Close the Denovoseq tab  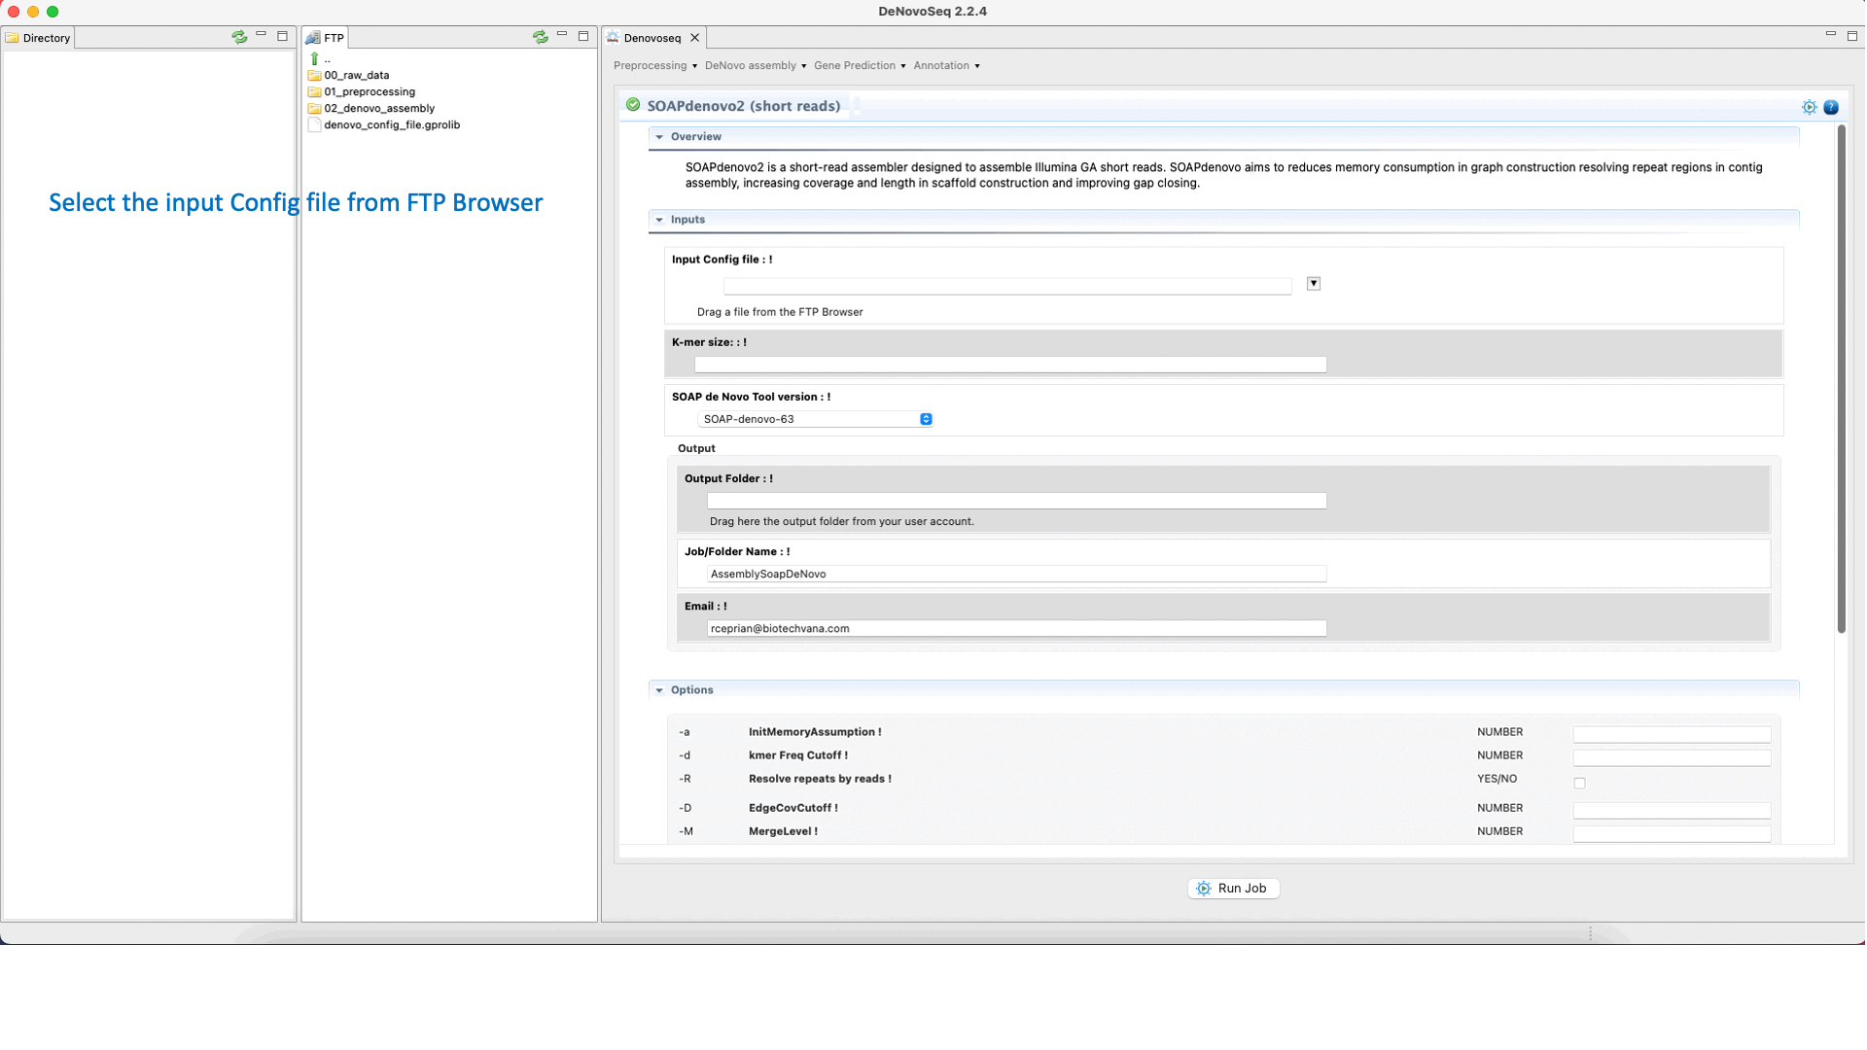point(694,38)
